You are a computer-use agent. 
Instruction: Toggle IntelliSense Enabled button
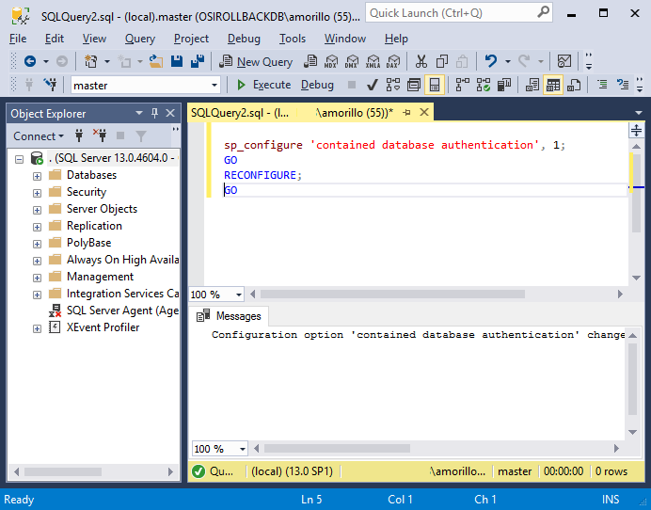435,85
